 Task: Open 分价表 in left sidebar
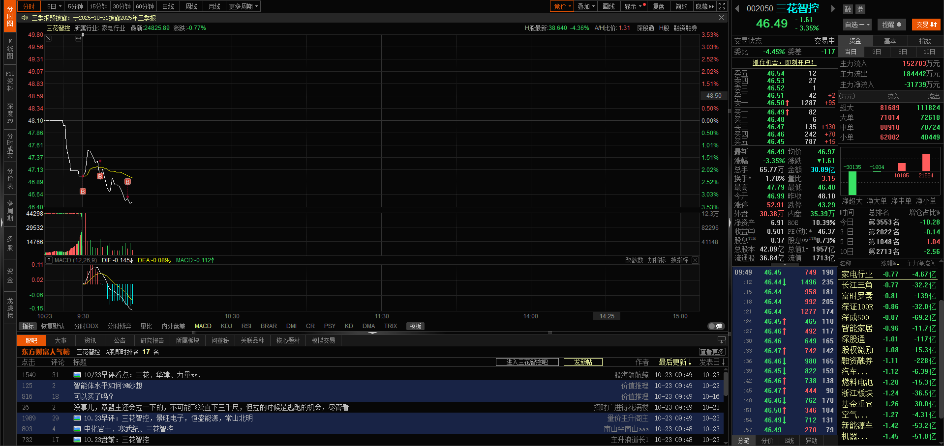(10, 178)
